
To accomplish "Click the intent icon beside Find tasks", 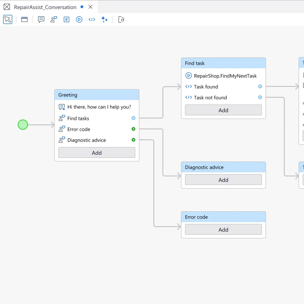I will [62, 118].
